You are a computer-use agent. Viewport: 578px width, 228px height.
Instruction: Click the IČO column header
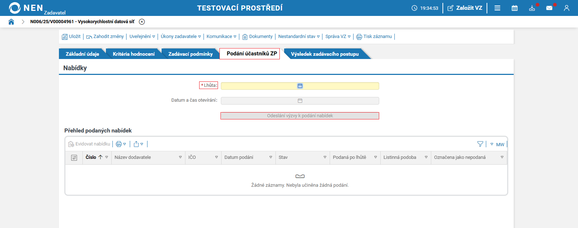point(192,157)
